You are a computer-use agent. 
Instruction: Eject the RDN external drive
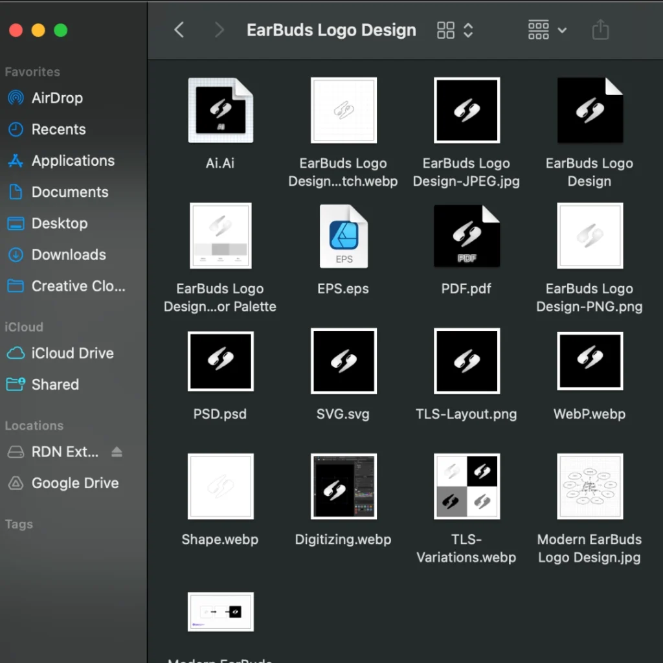point(117,452)
